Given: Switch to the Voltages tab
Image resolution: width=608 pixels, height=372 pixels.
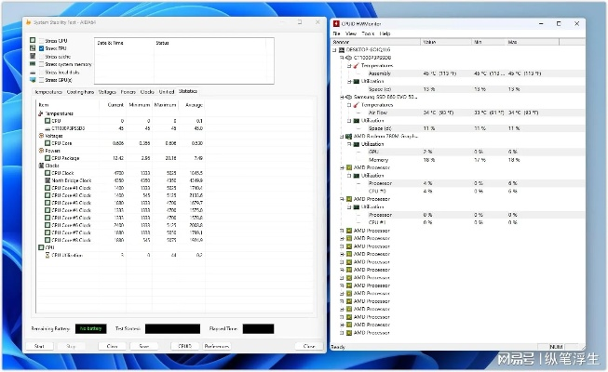Looking at the screenshot, I should point(107,92).
